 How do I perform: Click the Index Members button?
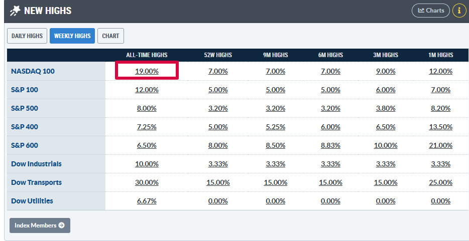40,225
